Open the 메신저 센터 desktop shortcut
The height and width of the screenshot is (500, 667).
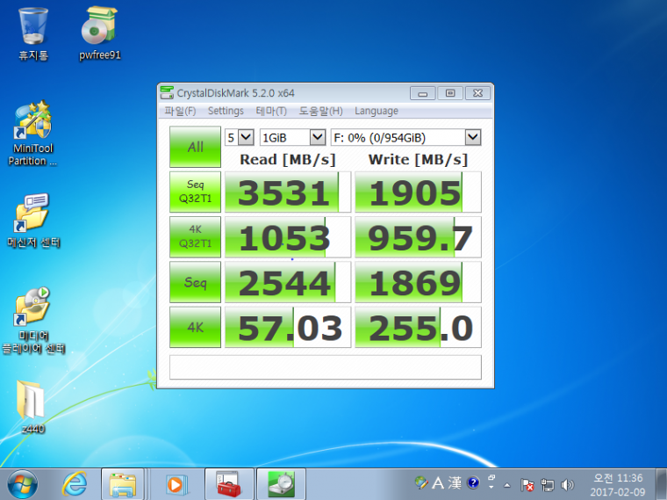coord(33,221)
